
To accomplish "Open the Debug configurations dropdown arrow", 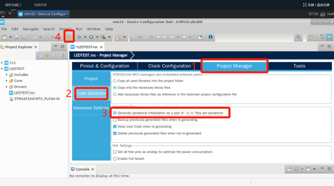I will 85,37.
